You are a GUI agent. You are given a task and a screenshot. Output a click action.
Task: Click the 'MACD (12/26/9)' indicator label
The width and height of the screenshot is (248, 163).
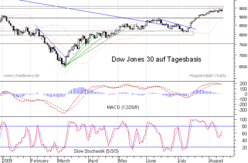123,108
